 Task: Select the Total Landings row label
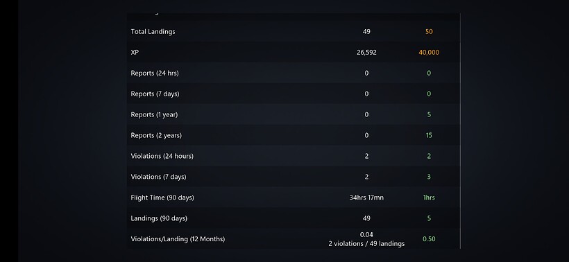tap(153, 31)
